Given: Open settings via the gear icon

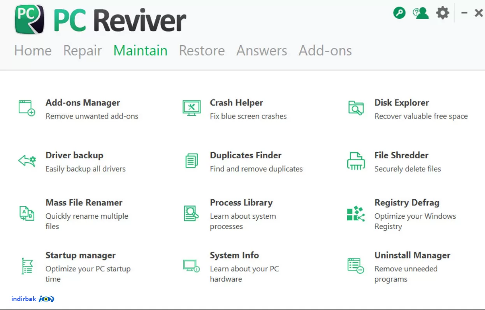Looking at the screenshot, I should coord(443,13).
